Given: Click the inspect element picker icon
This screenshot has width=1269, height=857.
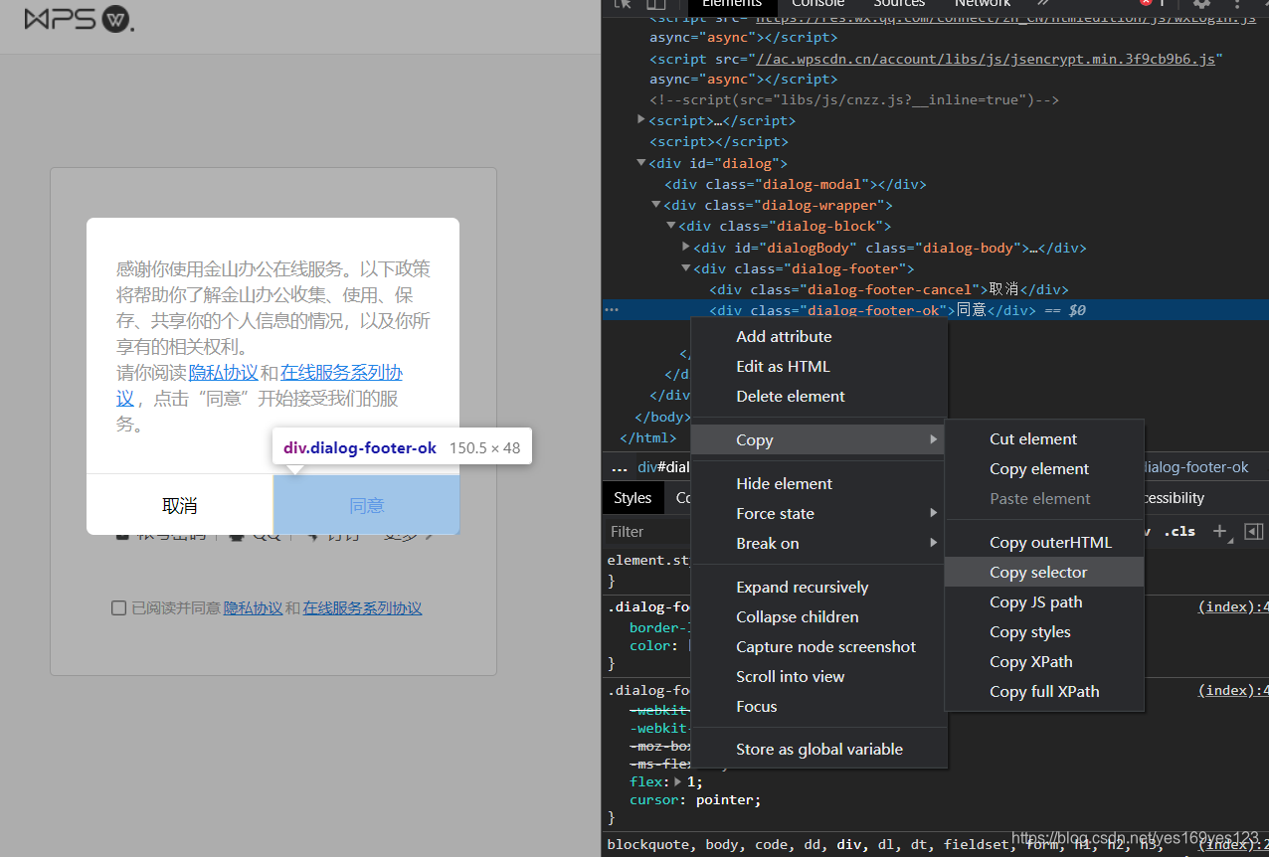Looking at the screenshot, I should (x=623, y=4).
